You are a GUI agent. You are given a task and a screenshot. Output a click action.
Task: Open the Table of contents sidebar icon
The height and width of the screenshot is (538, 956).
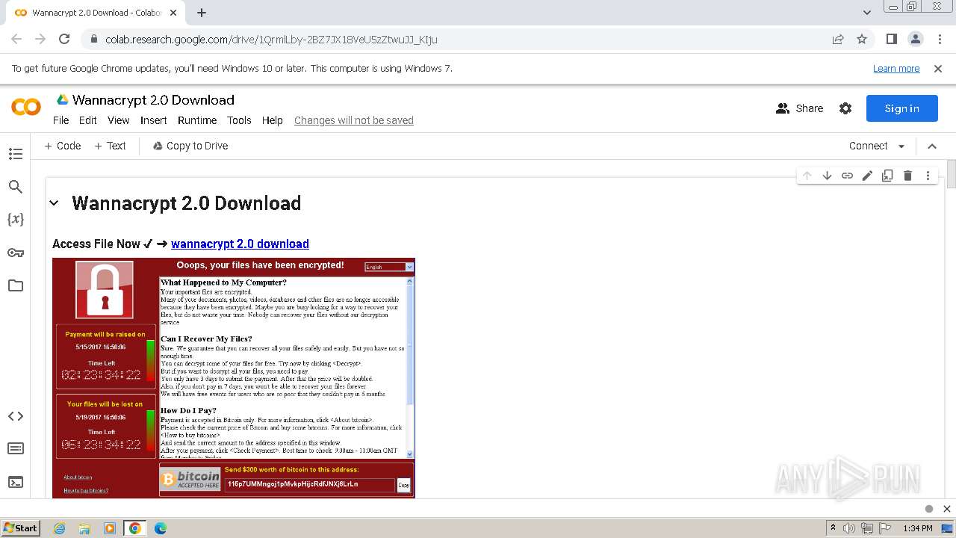[x=15, y=154]
